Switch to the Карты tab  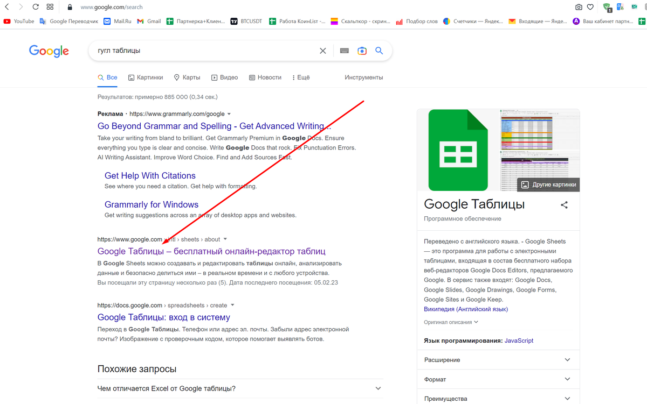click(187, 77)
